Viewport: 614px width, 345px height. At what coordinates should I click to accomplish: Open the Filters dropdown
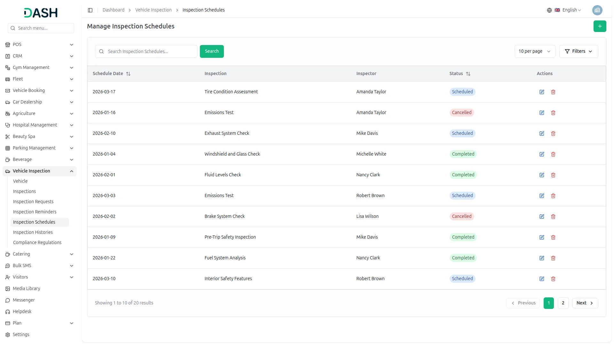tap(579, 51)
